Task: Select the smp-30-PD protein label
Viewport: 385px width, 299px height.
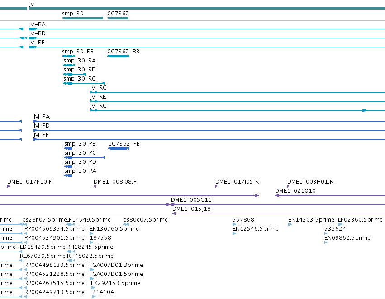Action: [x=80, y=162]
